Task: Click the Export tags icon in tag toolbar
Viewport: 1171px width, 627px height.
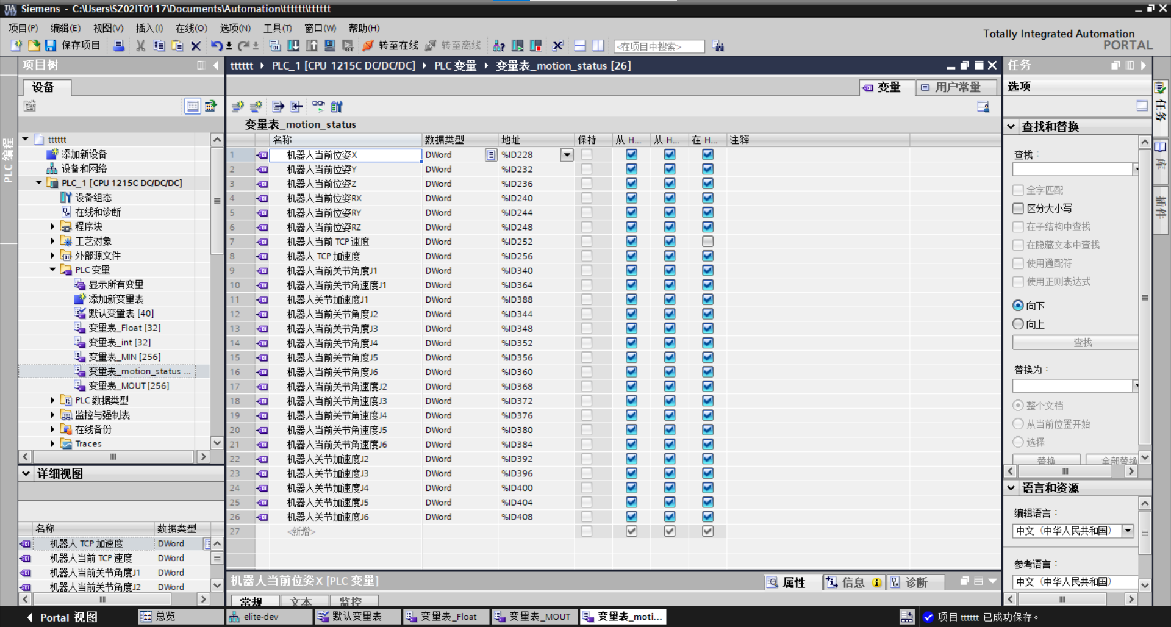Action: click(278, 107)
